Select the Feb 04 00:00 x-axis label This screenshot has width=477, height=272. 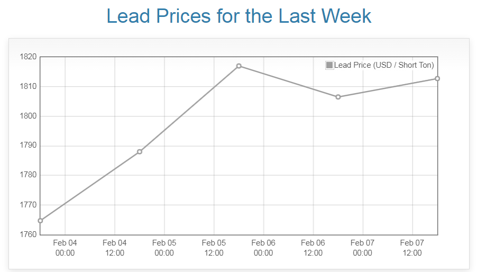point(65,248)
